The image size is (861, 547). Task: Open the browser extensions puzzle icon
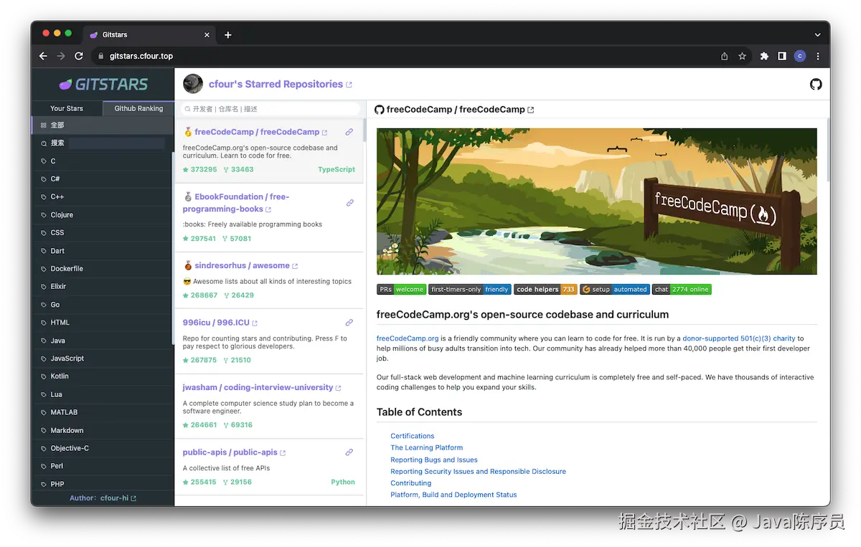coord(764,56)
